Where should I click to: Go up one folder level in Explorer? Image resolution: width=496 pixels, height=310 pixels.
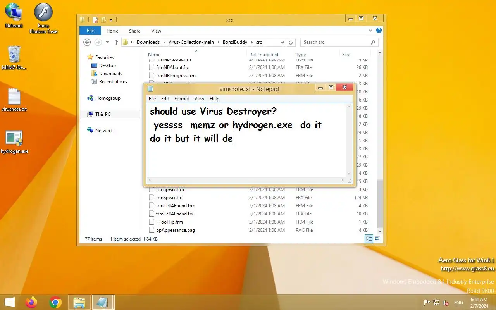point(116,42)
